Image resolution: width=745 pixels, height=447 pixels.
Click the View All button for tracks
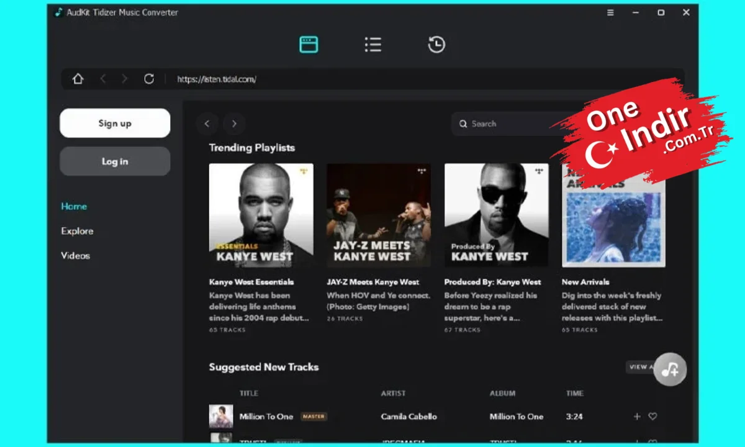(641, 367)
